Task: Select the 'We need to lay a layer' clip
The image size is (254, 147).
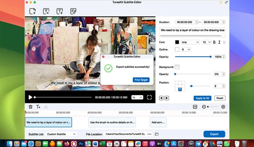Action: click(48, 122)
